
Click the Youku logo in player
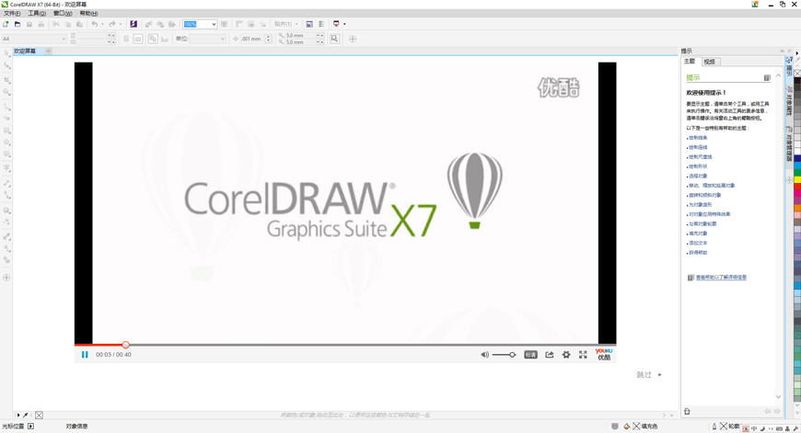pos(604,354)
